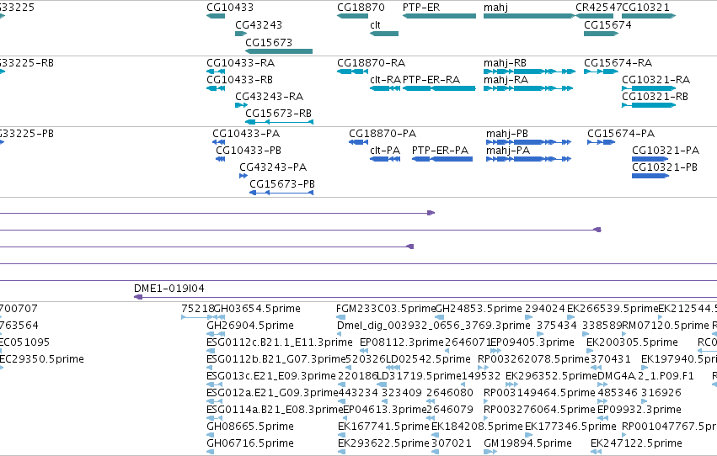Select the CG15673 gene bar
The image size is (717, 456).
[x=279, y=51]
